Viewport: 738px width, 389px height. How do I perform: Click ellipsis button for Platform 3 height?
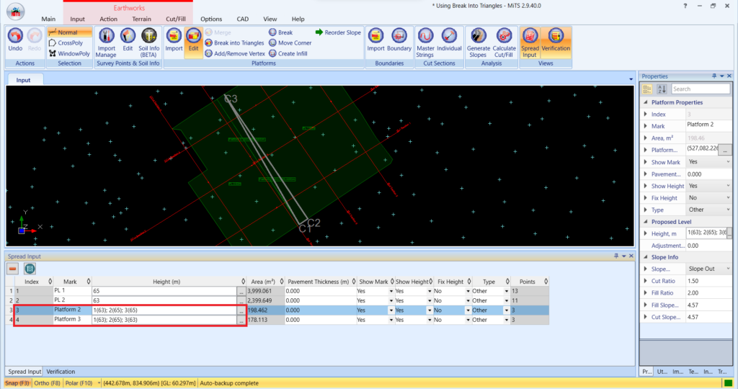(241, 320)
